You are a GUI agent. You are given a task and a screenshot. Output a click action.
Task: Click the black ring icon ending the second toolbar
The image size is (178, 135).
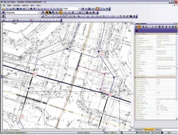pos(93,13)
